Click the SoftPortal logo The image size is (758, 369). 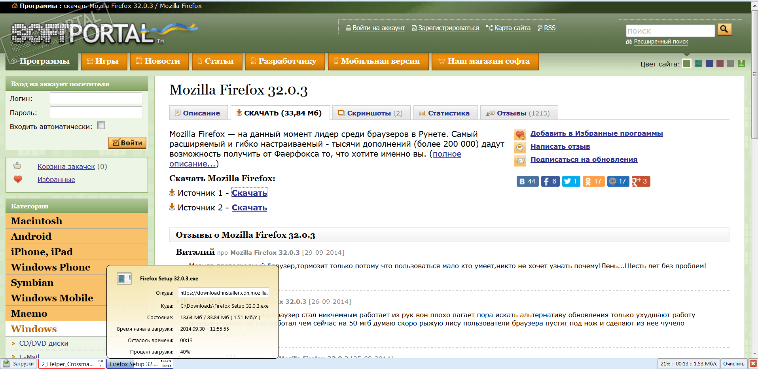point(105,32)
